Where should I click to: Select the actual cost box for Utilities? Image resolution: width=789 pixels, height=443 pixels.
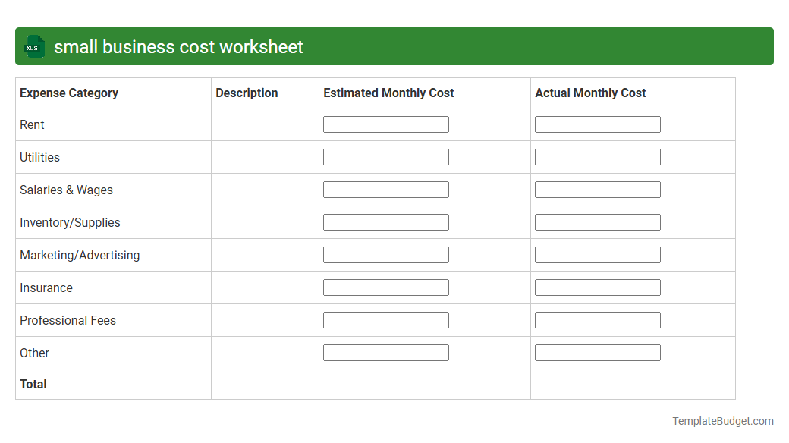point(597,156)
